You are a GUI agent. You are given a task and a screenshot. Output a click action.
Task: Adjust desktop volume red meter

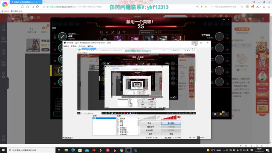[169, 118]
